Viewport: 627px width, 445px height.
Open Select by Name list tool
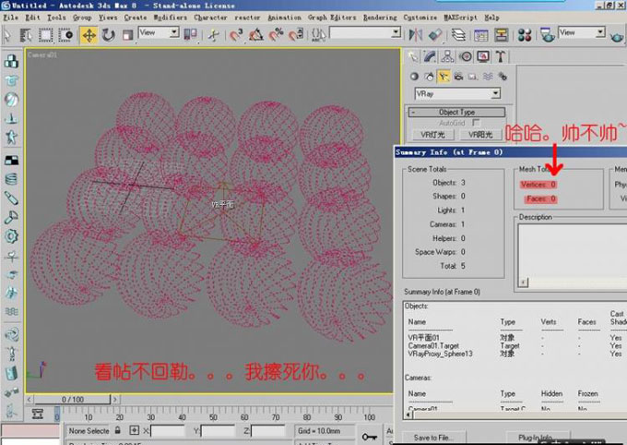(x=26, y=35)
